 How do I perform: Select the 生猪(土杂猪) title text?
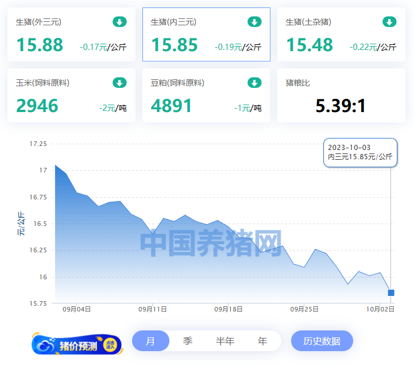pos(308,22)
